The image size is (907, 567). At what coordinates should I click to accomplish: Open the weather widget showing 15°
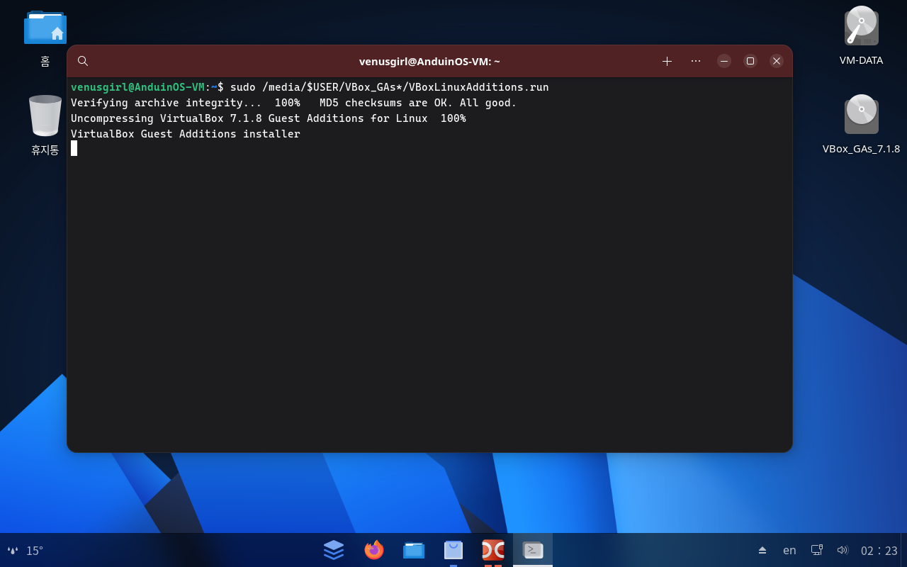26,551
